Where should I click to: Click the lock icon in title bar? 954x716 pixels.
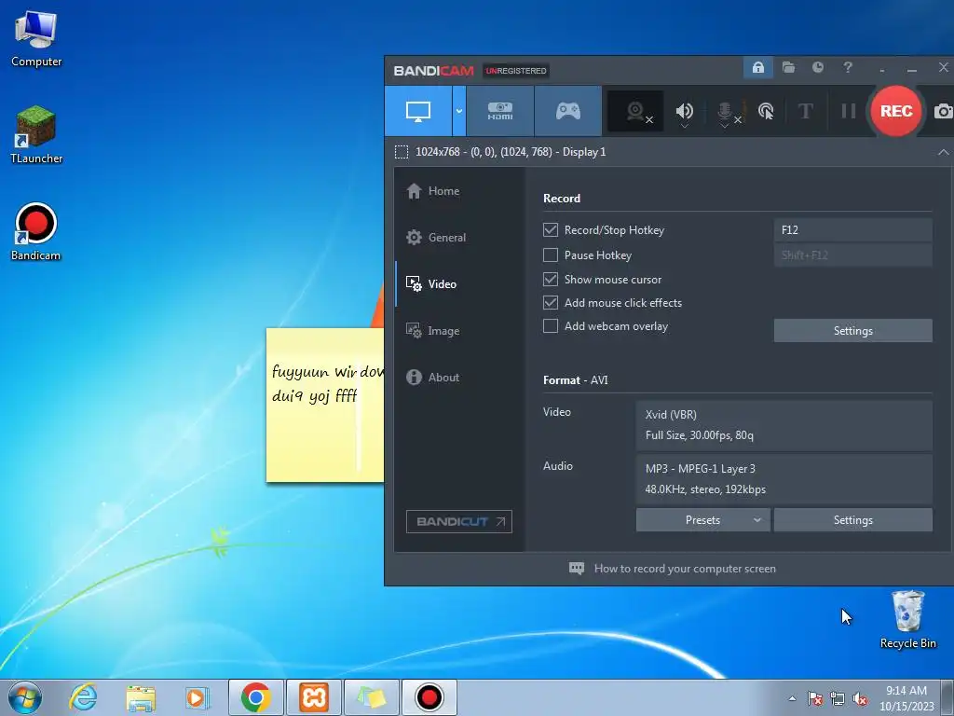758,67
